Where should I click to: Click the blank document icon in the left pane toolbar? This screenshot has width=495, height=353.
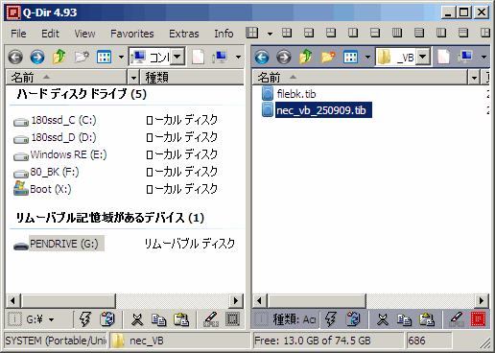[x=198, y=58]
